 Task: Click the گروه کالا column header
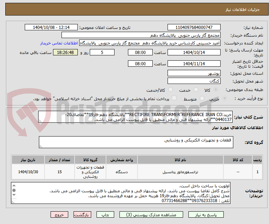point(90,160)
